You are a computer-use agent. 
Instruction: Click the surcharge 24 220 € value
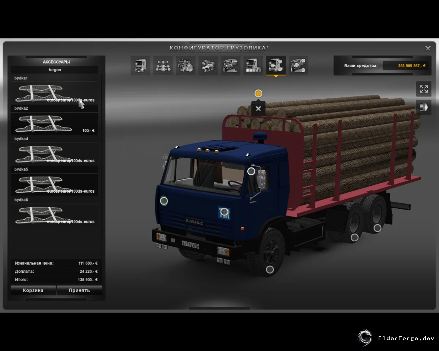click(x=89, y=272)
